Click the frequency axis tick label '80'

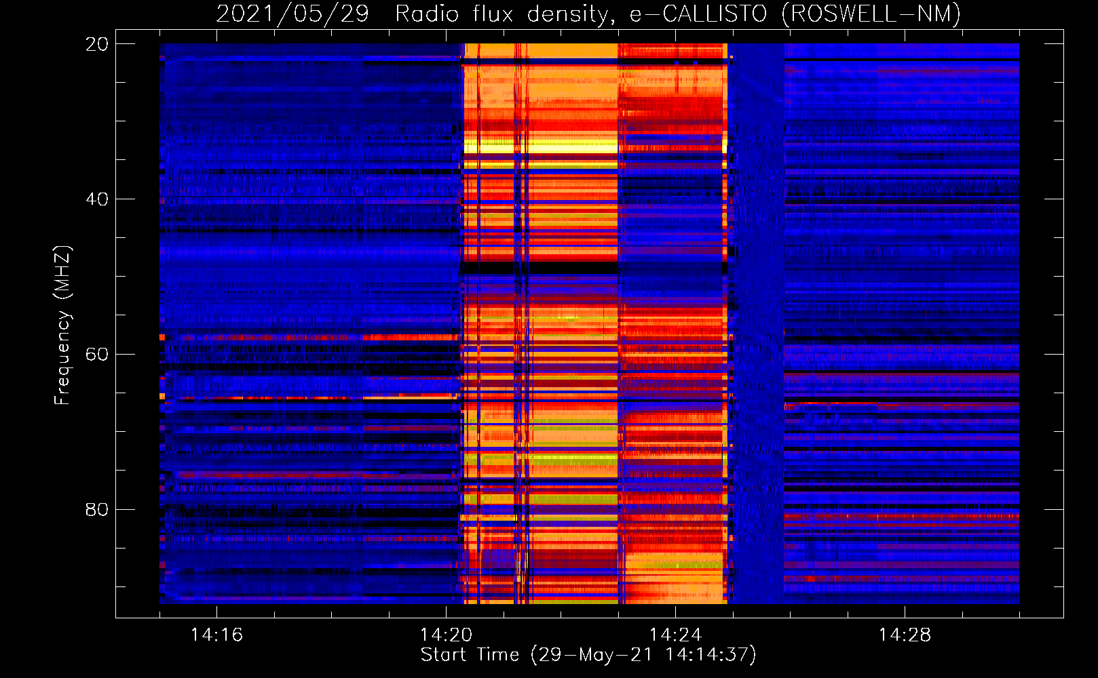click(97, 510)
